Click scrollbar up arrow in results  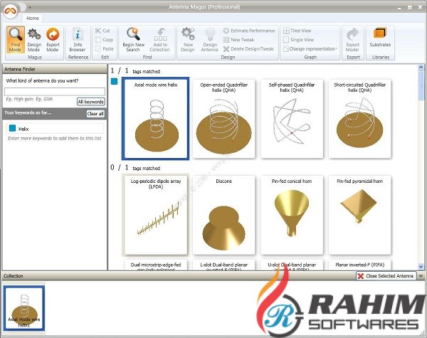tap(421, 68)
